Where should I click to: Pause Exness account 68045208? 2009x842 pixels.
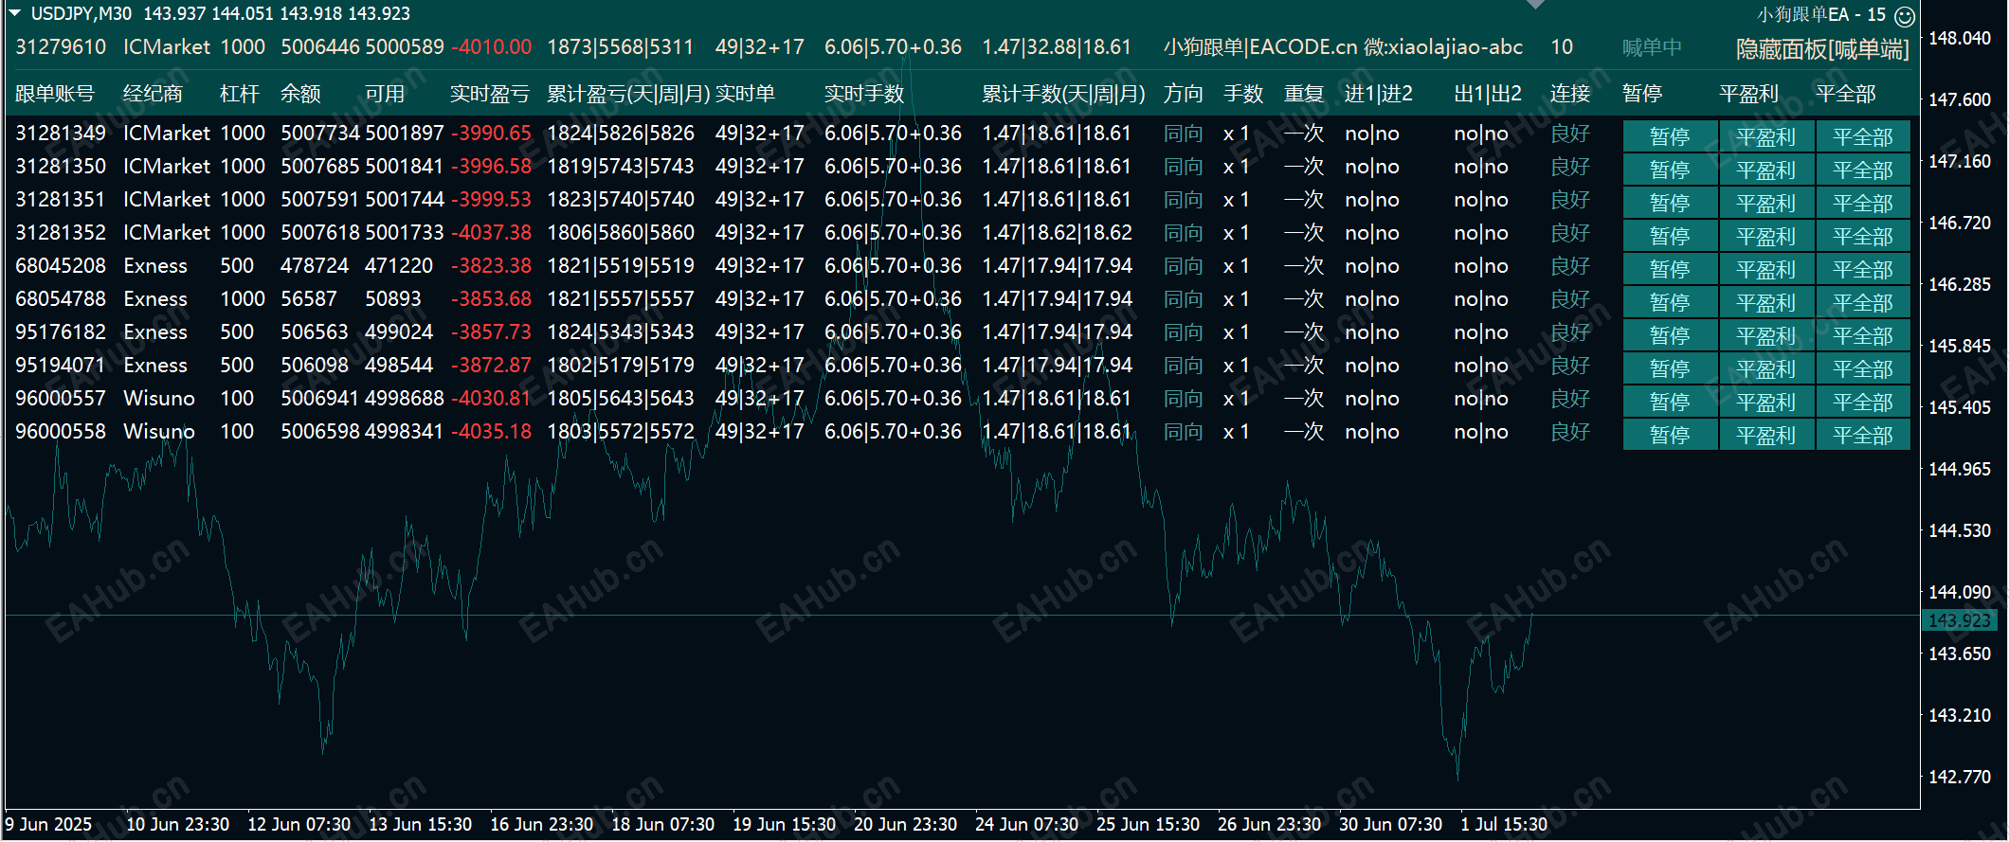click(x=1670, y=269)
